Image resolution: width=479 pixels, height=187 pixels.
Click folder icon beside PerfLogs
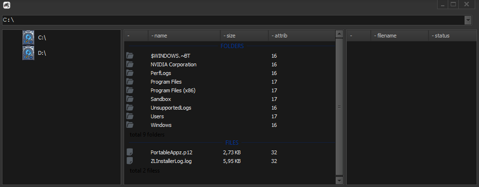pos(130,73)
